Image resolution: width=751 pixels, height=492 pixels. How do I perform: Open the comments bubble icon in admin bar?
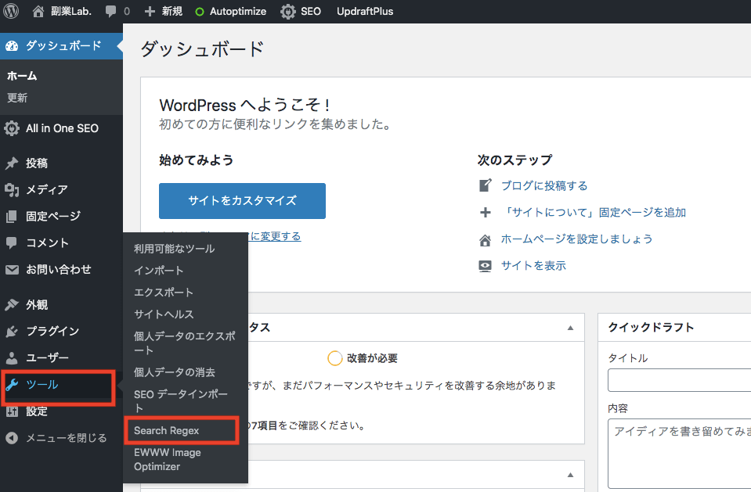click(110, 12)
